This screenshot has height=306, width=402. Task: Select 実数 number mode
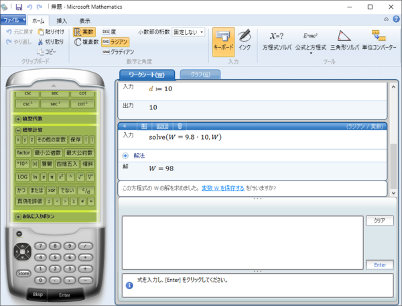[x=84, y=32]
